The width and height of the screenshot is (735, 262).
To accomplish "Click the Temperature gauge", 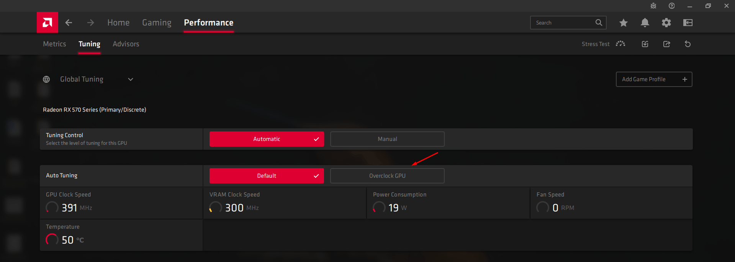I will coord(52,240).
